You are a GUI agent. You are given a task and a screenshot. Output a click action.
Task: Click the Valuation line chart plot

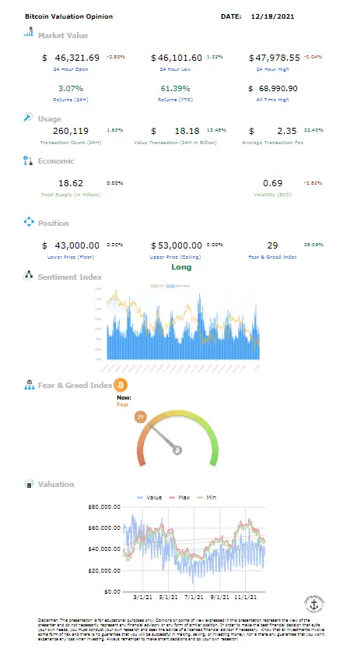[x=194, y=549]
